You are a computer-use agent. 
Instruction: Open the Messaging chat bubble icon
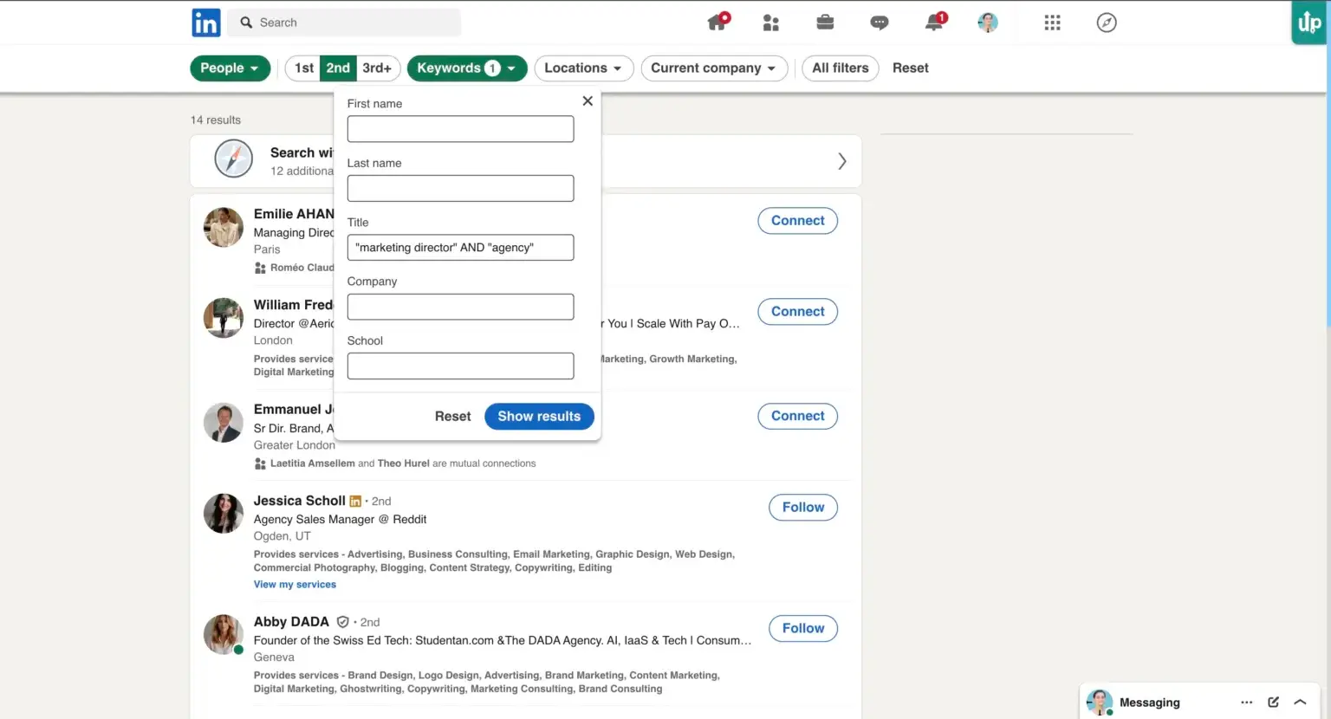[879, 23]
